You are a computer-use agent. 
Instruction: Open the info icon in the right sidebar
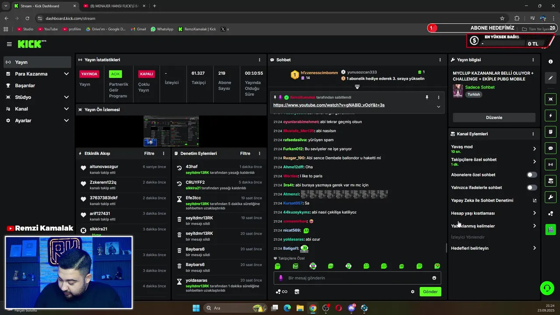[x=550, y=62]
